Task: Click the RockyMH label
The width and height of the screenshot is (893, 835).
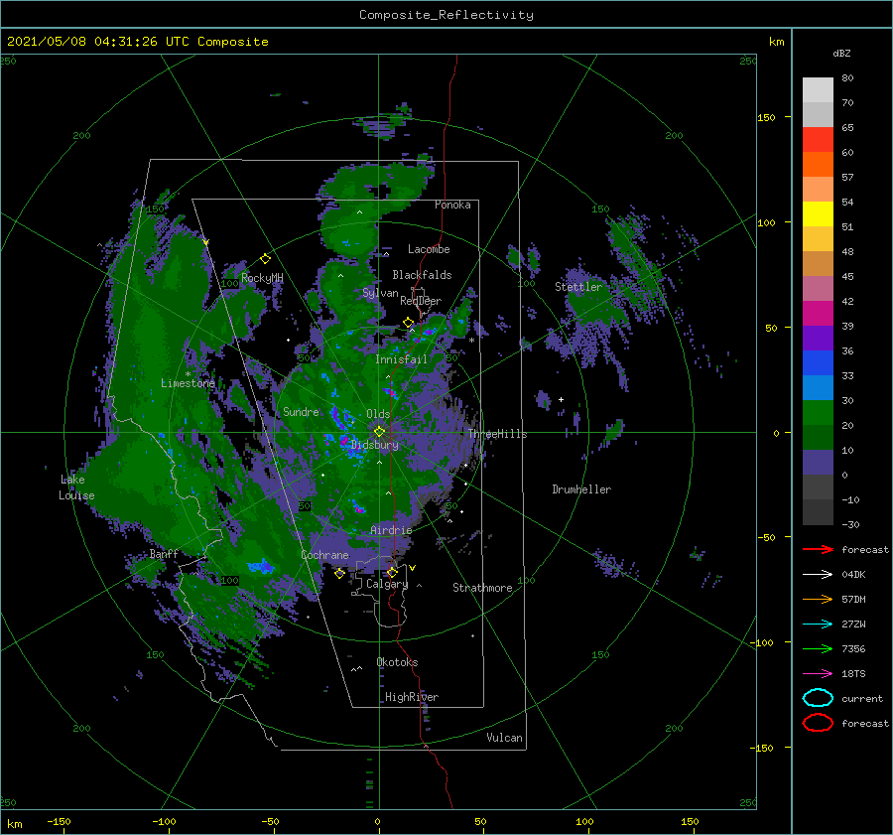Action: 262,278
